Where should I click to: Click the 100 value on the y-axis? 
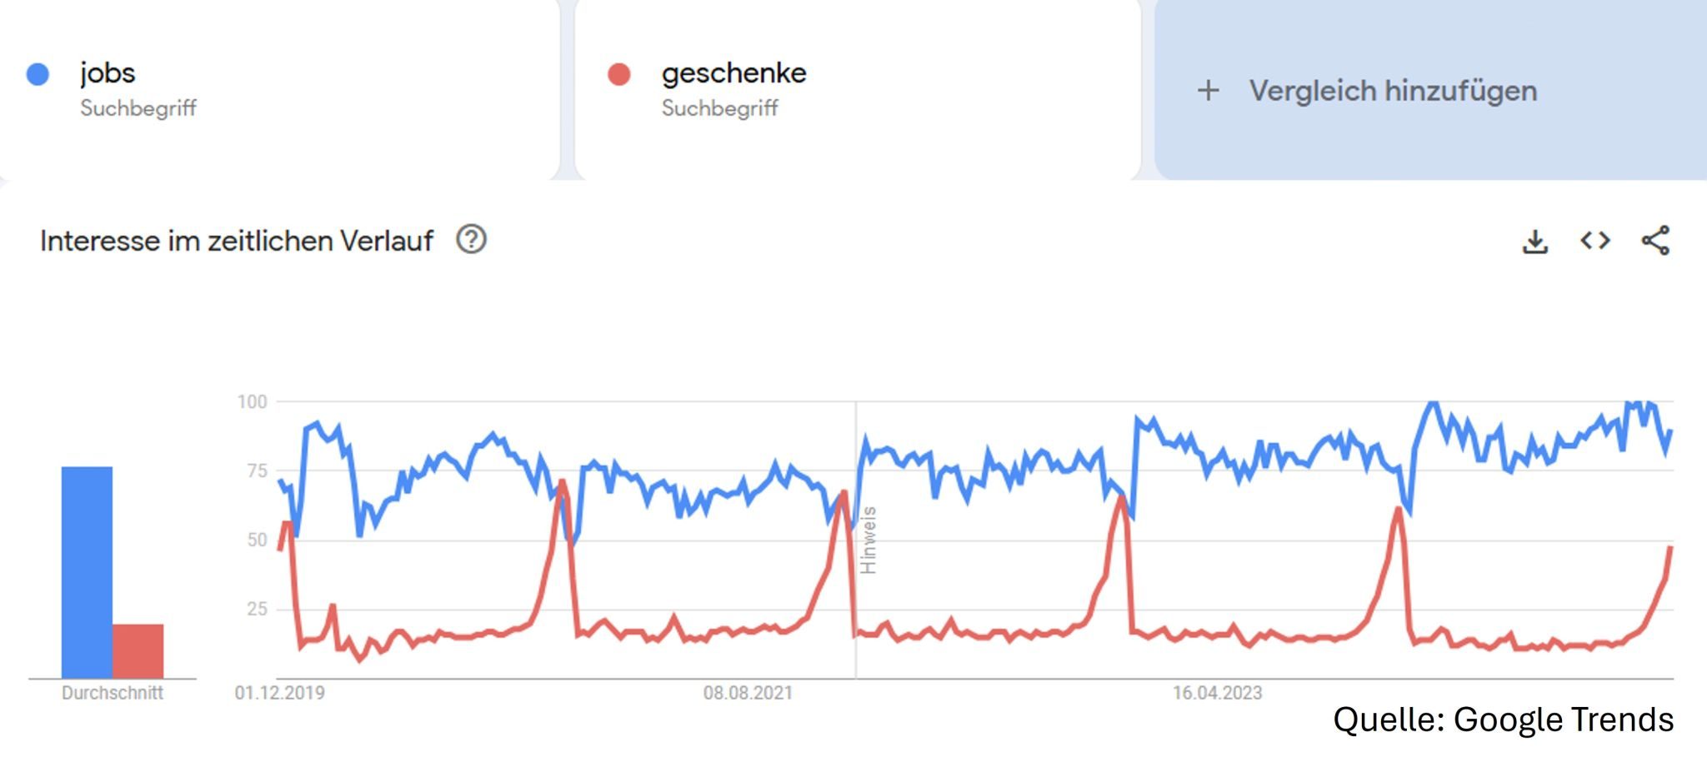tap(252, 402)
